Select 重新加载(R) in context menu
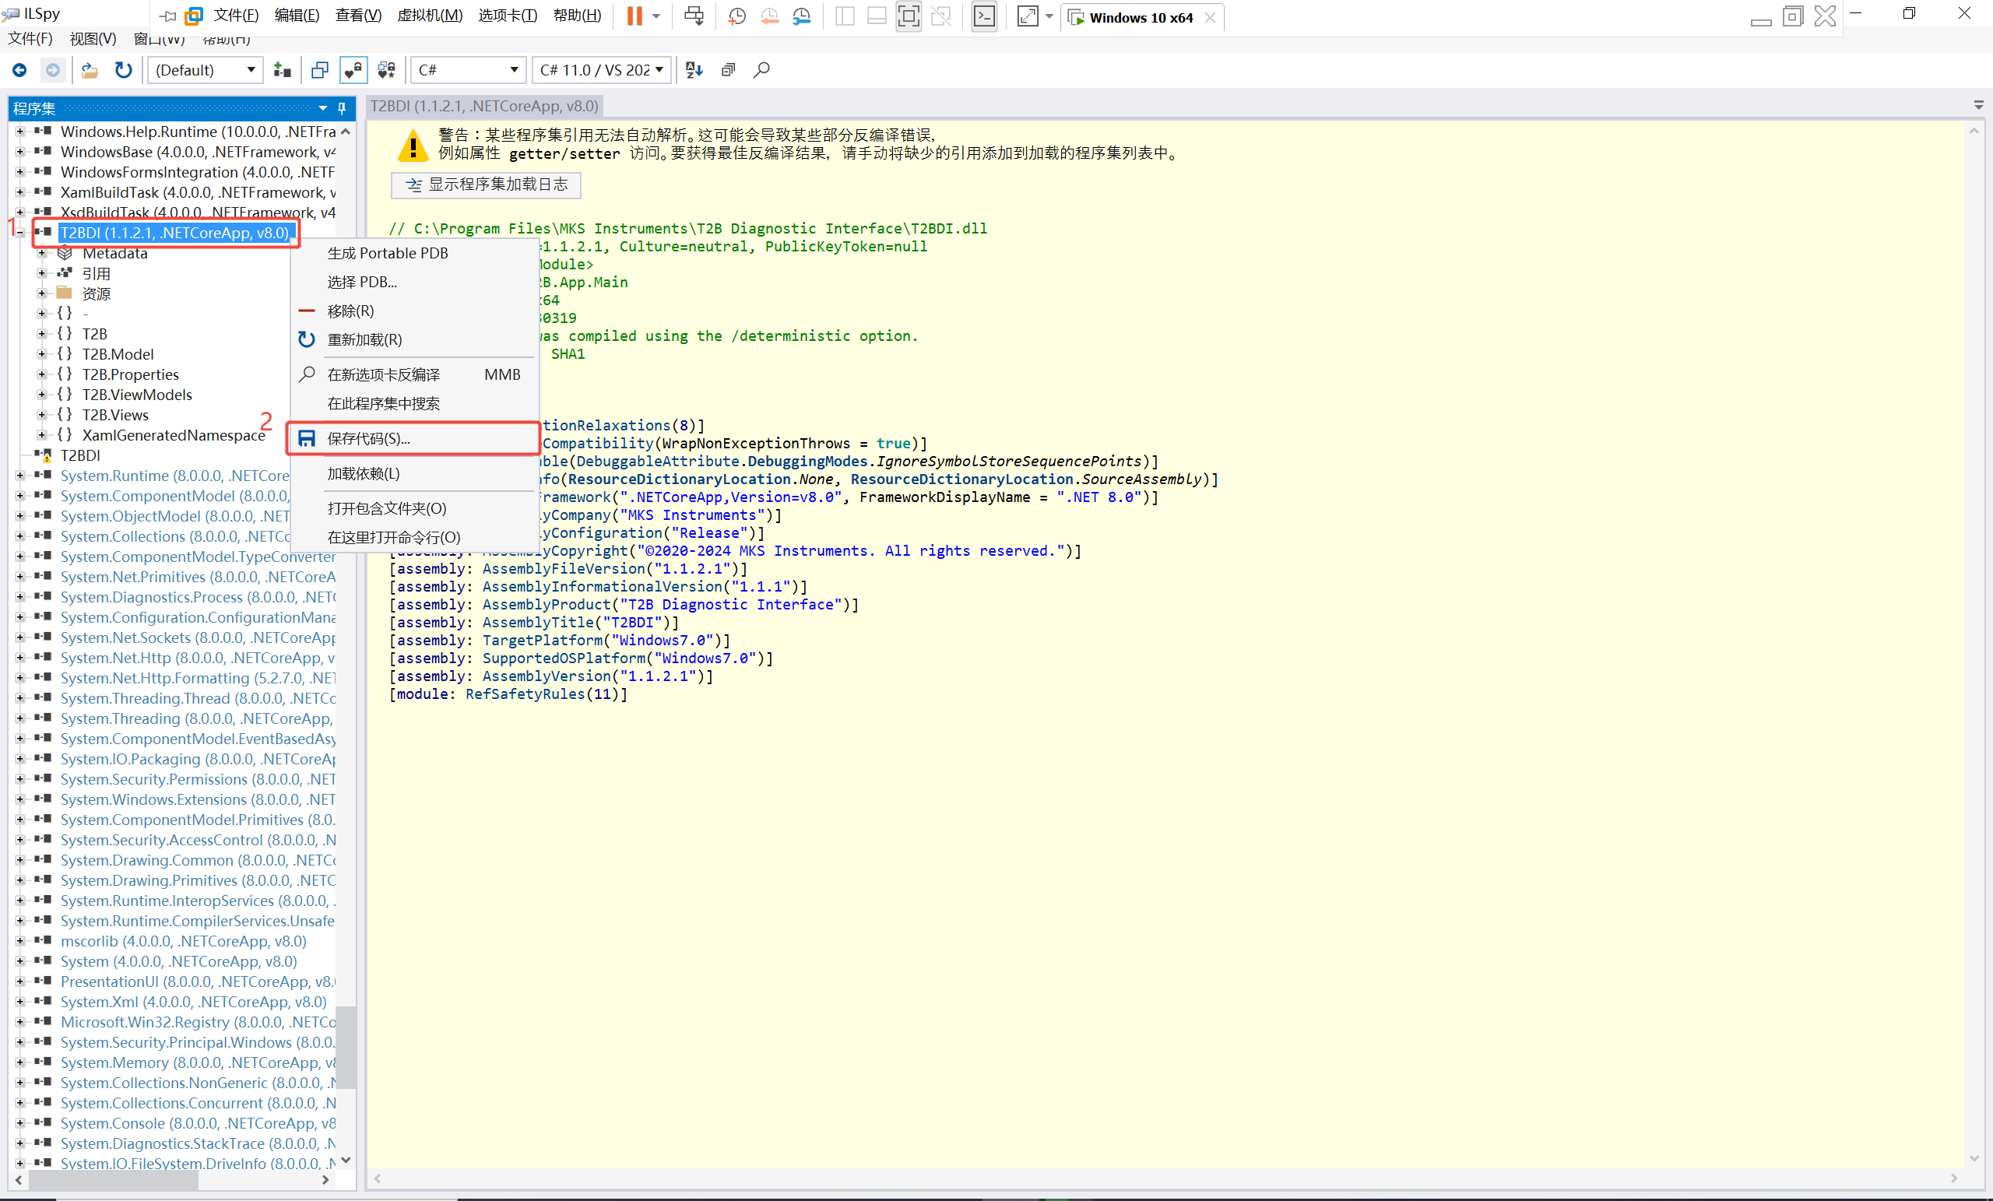This screenshot has width=1993, height=1201. coord(364,339)
